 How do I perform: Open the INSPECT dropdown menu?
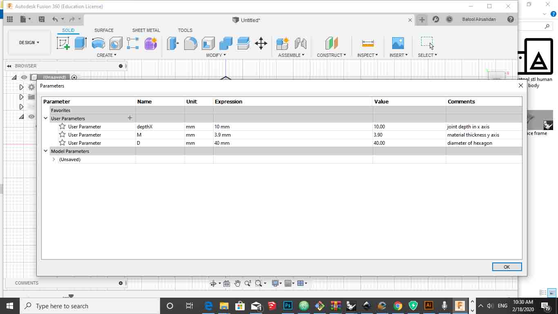pyautogui.click(x=368, y=55)
